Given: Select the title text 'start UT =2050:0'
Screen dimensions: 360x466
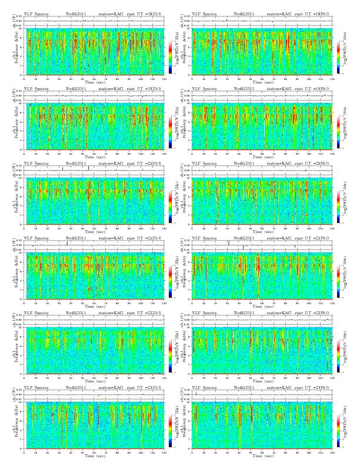Looking at the screenshot, I should coord(312,164).
